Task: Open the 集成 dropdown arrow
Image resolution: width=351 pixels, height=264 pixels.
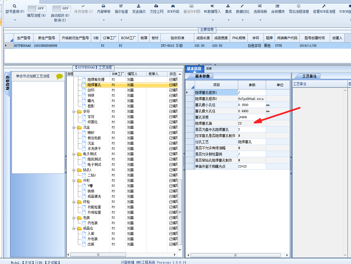Action: 228,20
